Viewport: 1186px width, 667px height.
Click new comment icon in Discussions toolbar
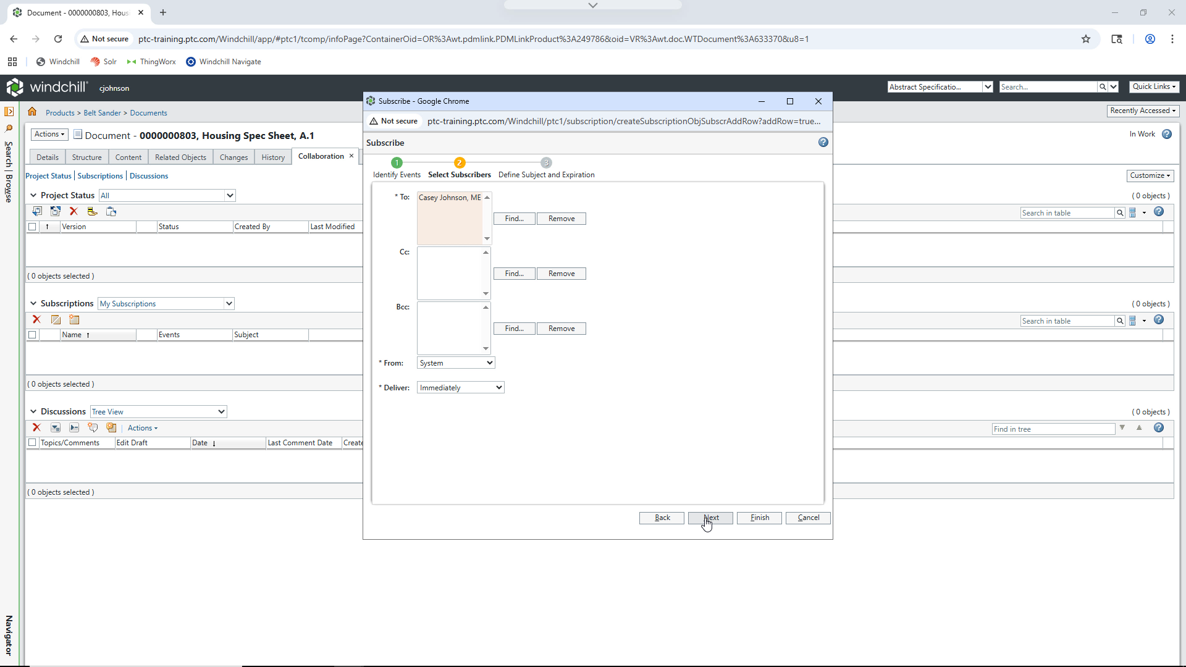tap(93, 427)
